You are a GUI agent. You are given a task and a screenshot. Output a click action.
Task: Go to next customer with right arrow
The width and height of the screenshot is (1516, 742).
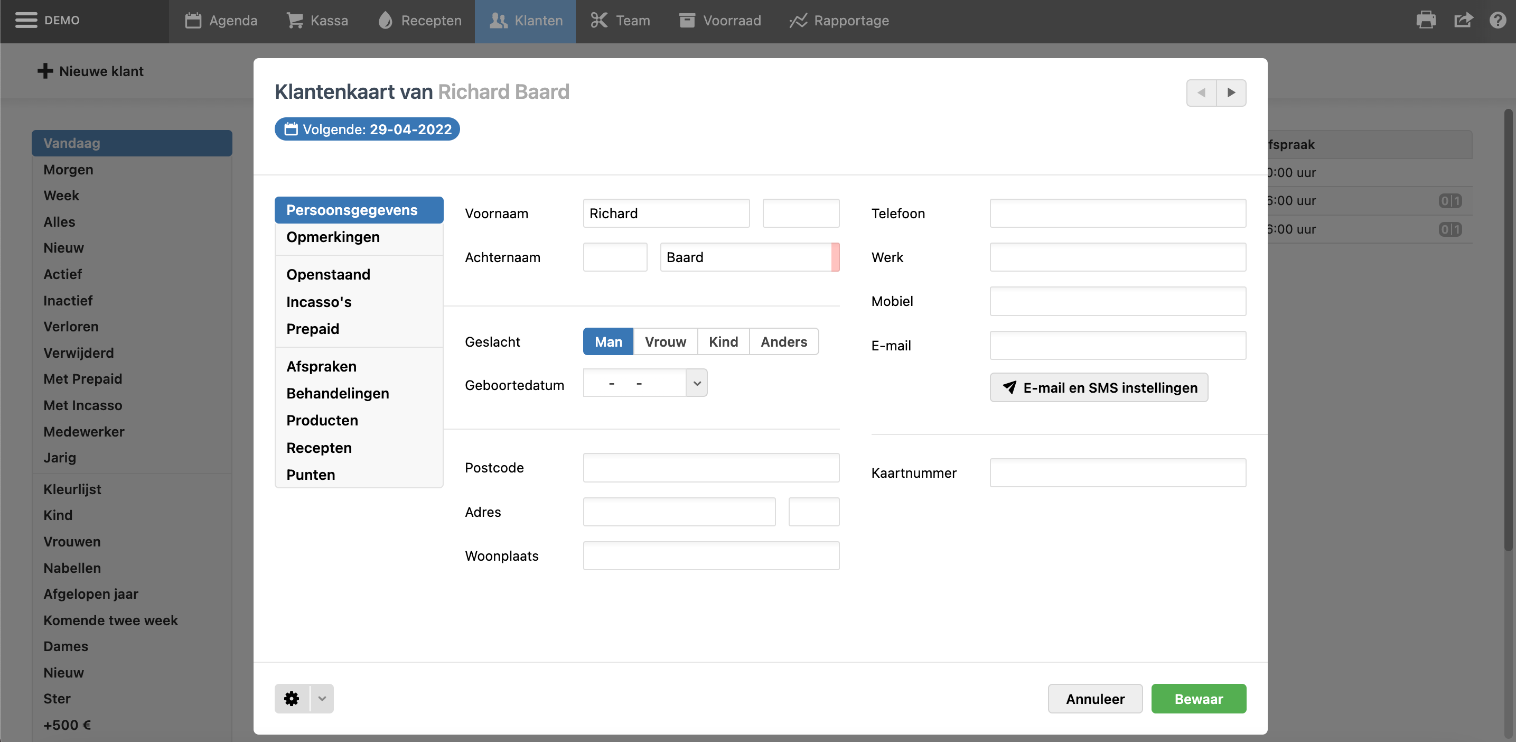coord(1231,92)
